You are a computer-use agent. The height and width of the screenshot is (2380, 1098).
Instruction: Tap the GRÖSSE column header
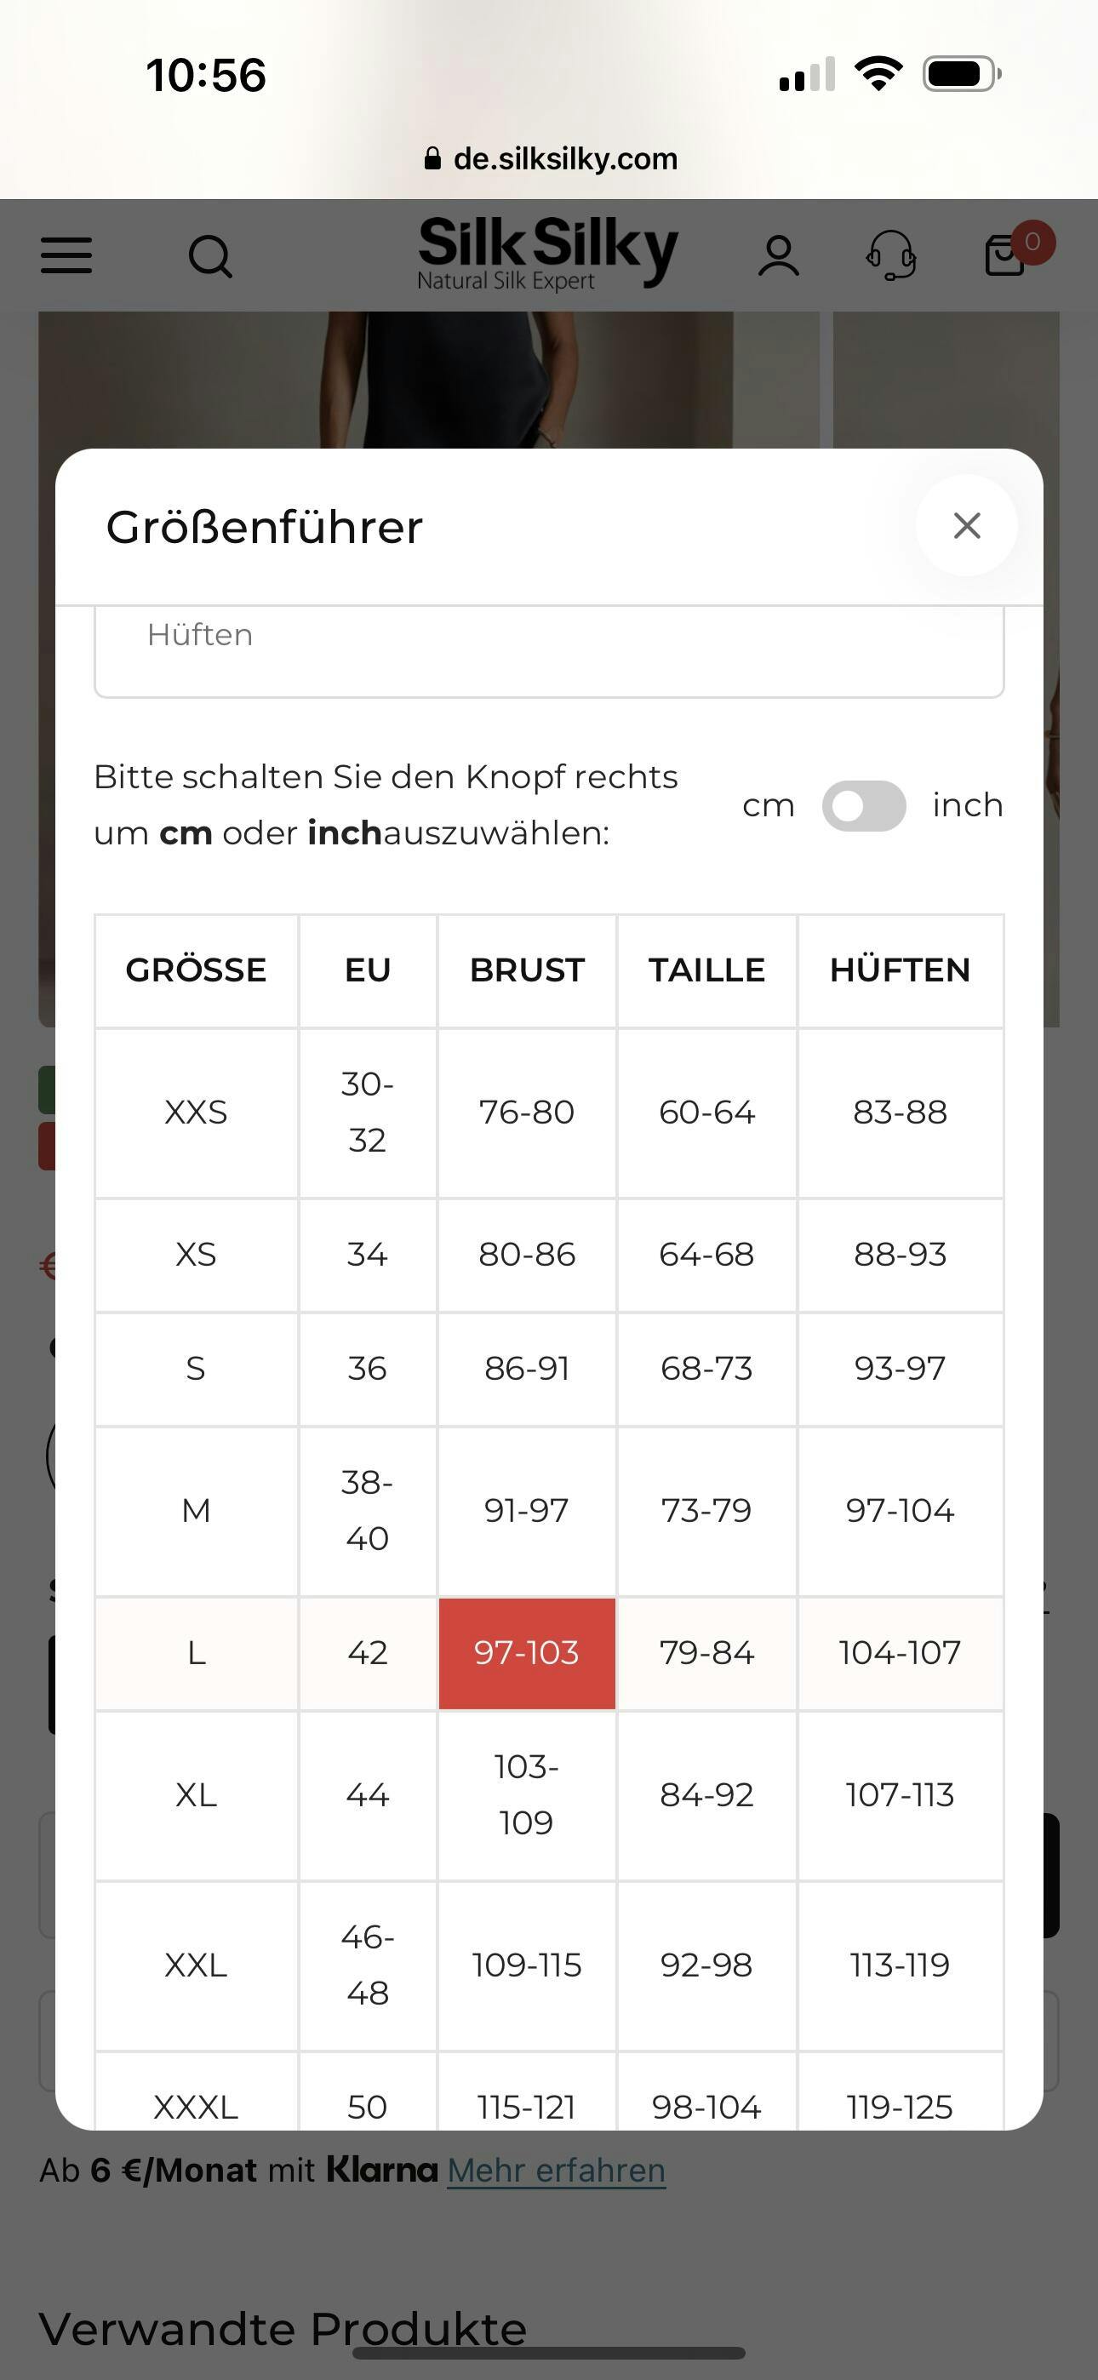tap(196, 970)
